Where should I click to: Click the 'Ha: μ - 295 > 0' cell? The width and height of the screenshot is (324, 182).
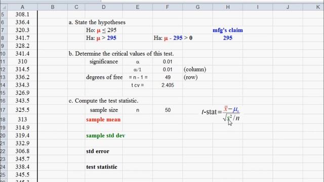[173, 38]
